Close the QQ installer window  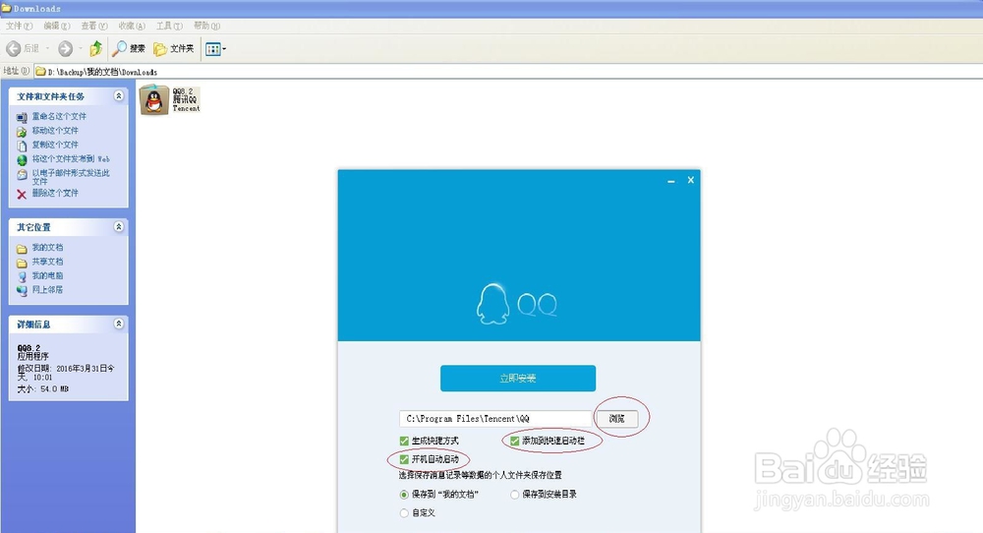[x=691, y=180]
